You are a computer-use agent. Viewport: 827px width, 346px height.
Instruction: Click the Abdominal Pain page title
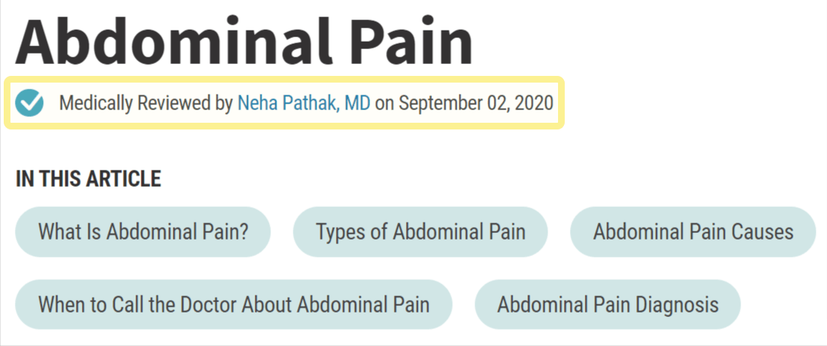tap(244, 39)
